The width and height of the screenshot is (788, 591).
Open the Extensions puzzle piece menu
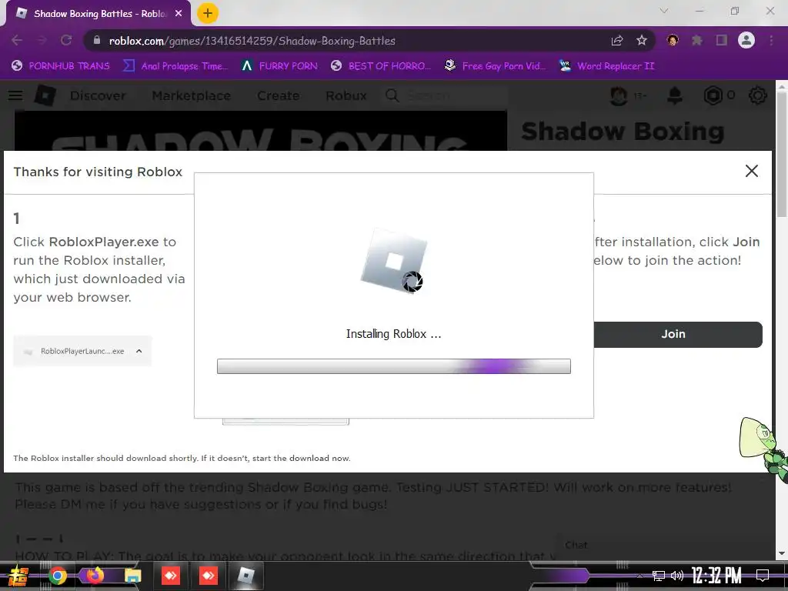pyautogui.click(x=696, y=40)
